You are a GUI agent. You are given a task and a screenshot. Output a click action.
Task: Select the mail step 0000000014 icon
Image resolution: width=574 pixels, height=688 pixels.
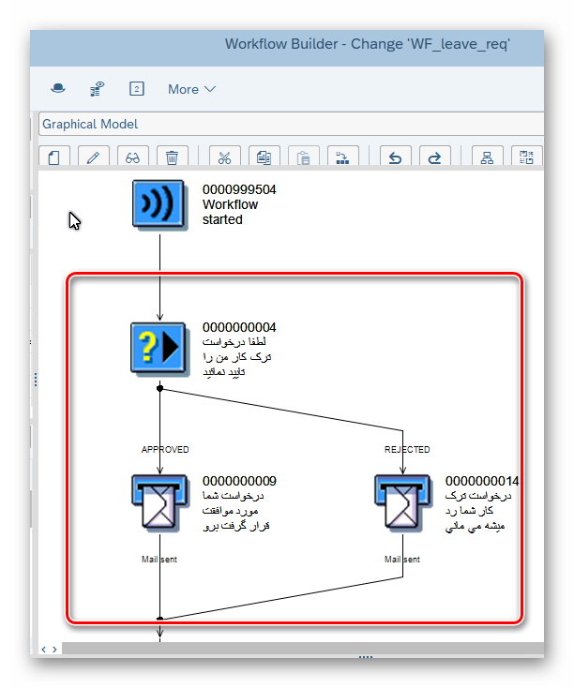coord(402,503)
